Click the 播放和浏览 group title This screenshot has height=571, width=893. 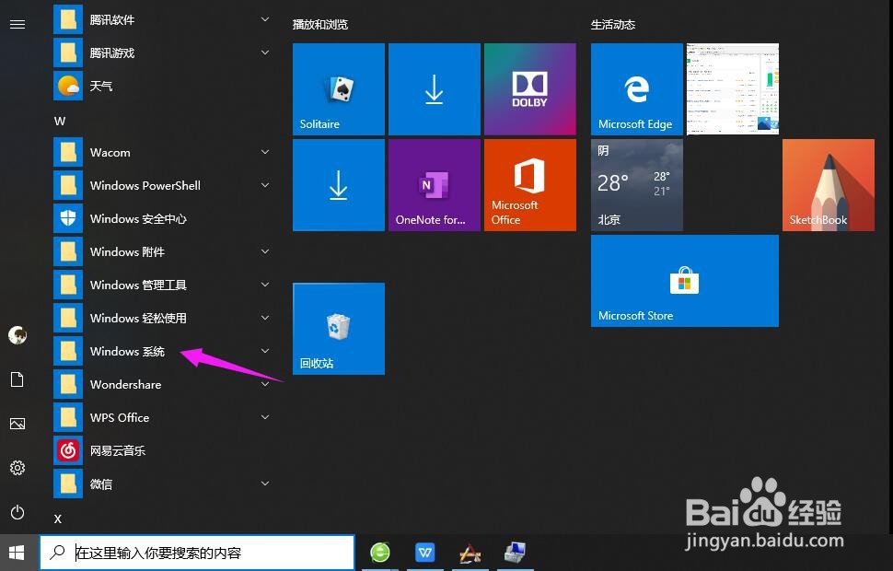click(x=320, y=25)
